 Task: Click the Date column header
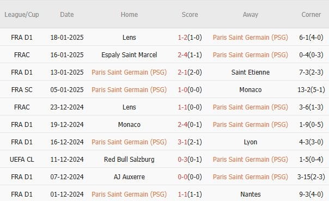click(66, 15)
